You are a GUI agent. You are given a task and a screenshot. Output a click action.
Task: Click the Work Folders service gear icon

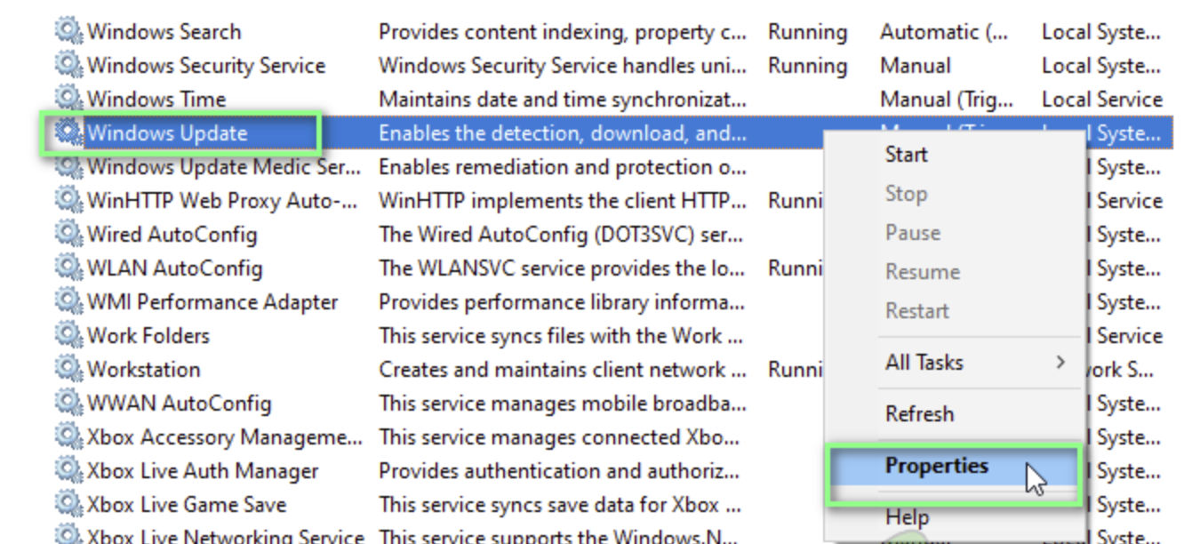click(x=68, y=336)
